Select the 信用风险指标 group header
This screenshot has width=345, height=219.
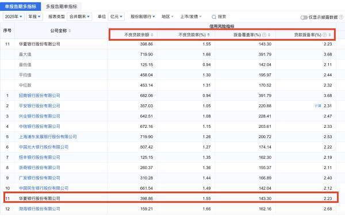(x=222, y=26)
